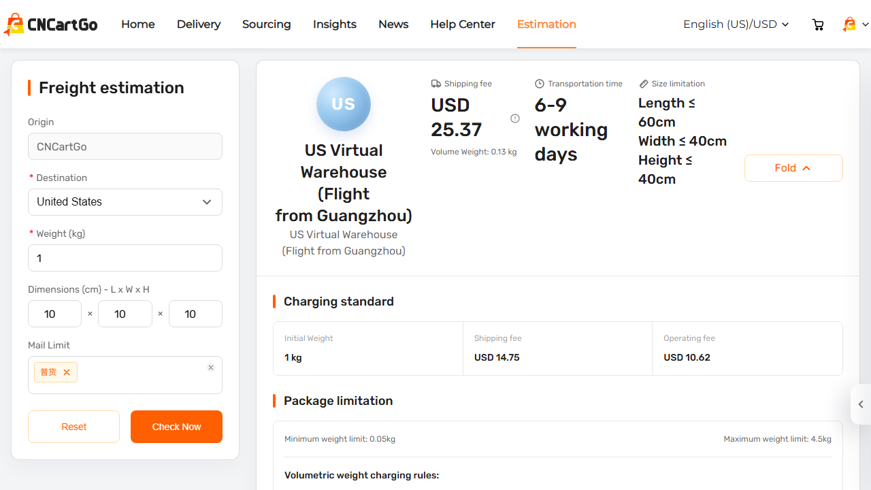Click the Check Now button
This screenshot has height=490, width=871.
pos(176,427)
